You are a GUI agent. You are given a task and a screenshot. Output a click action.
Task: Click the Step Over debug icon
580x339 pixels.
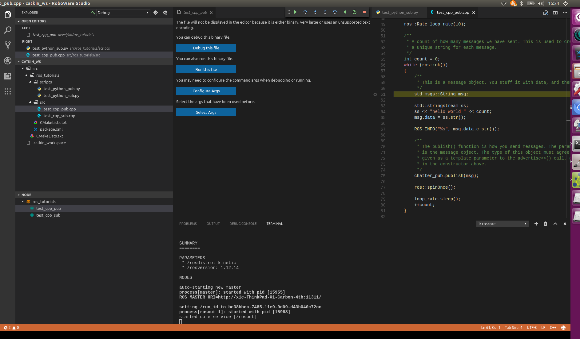[305, 12]
